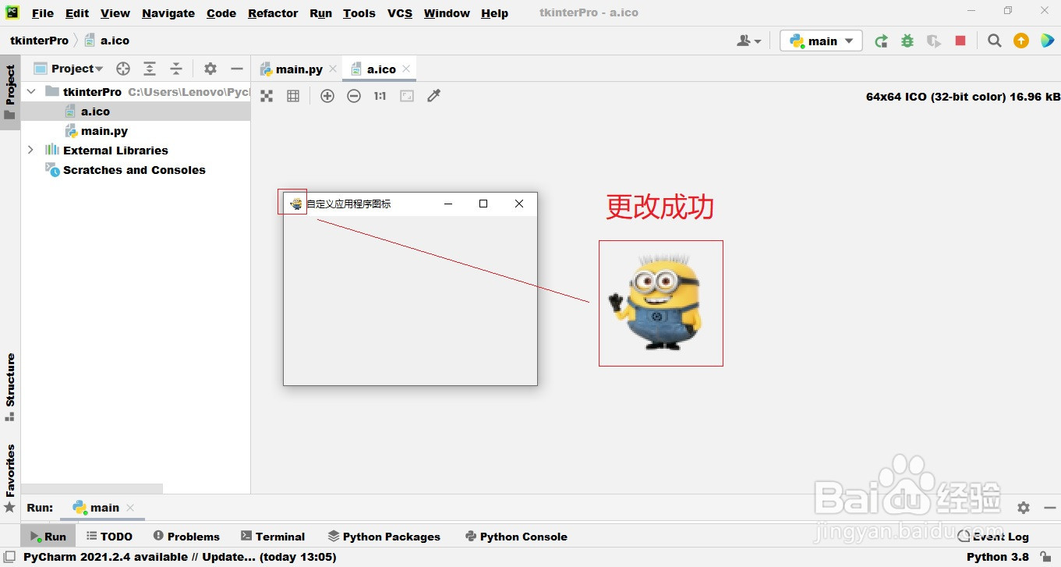1061x567 pixels.
Task: Rerun main with the green rerun icon
Action: tap(881, 41)
